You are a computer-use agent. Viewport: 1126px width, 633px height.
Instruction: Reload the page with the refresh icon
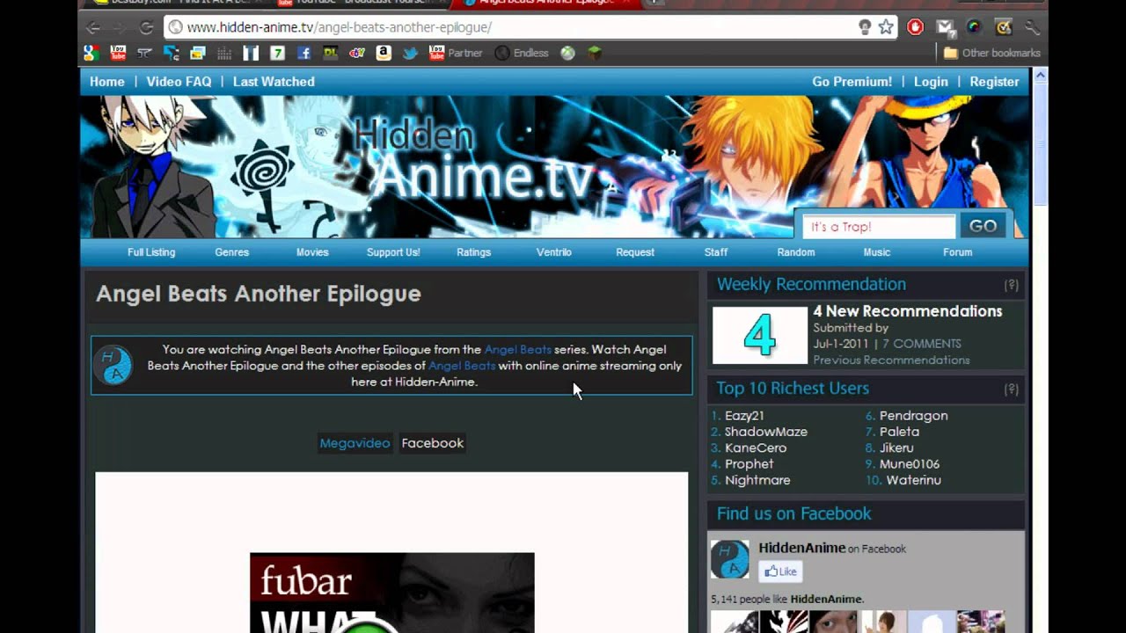(x=146, y=27)
